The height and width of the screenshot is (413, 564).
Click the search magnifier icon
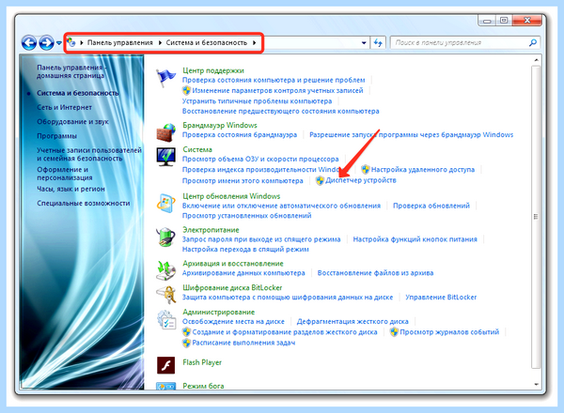[x=533, y=43]
